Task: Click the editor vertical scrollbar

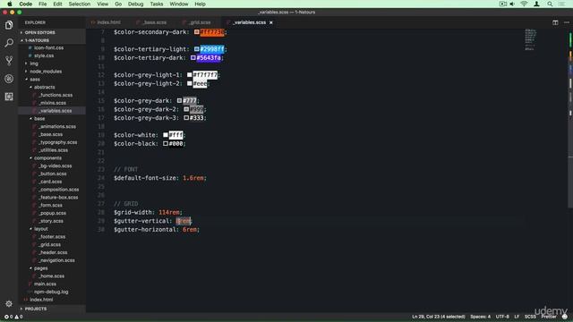Action: 569,119
